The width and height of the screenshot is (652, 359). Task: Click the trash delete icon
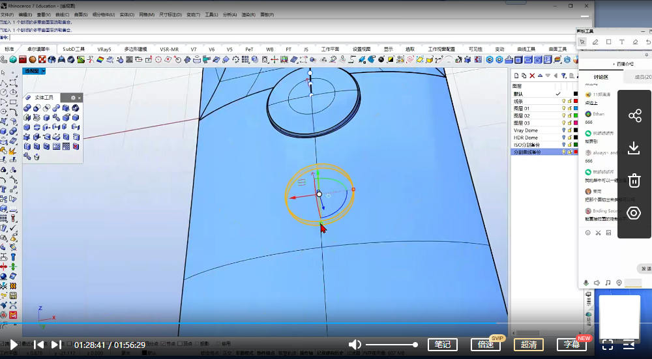pyautogui.click(x=634, y=180)
